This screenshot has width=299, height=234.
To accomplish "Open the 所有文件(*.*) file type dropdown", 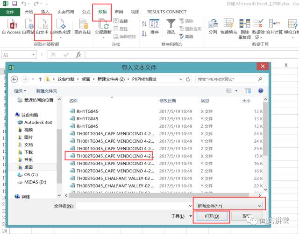I will pyautogui.click(x=229, y=206).
